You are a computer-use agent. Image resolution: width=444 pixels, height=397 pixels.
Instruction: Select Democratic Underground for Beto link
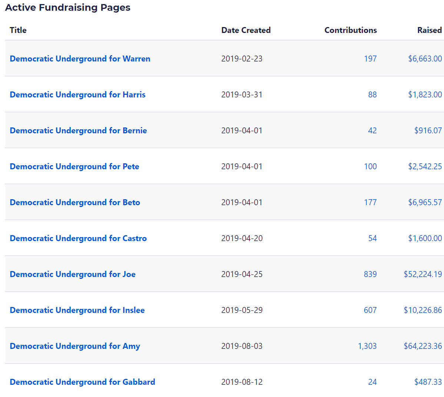click(x=75, y=202)
